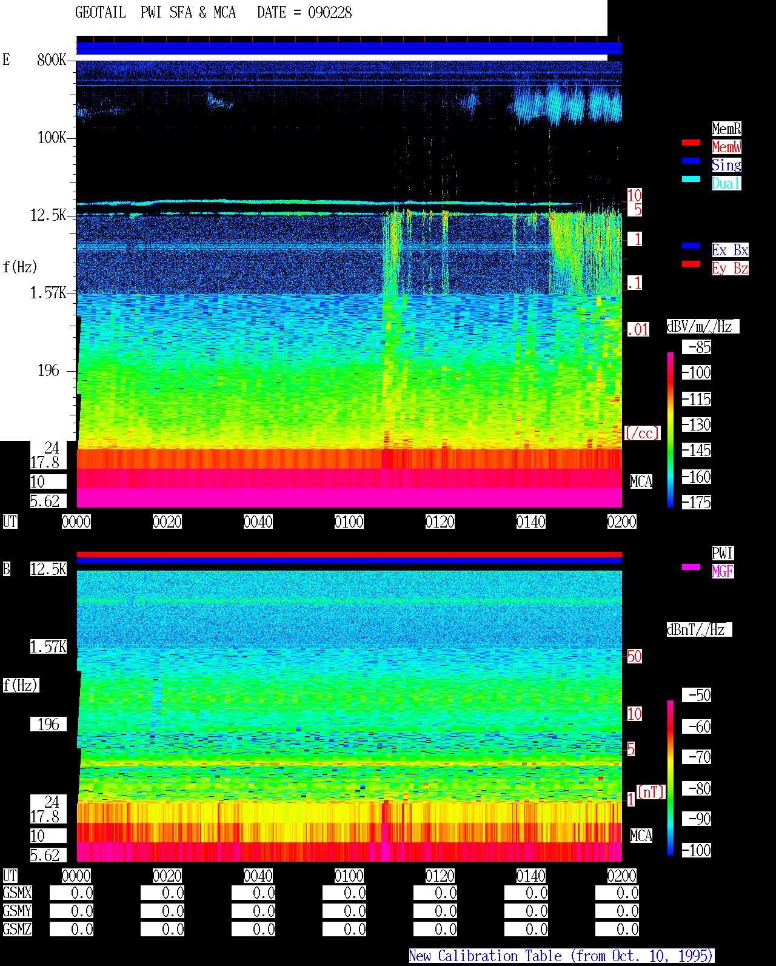Click the MemW legend label
776x966 pixels.
(726, 147)
